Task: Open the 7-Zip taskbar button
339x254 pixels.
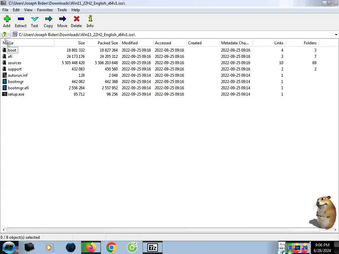Action: point(153,247)
